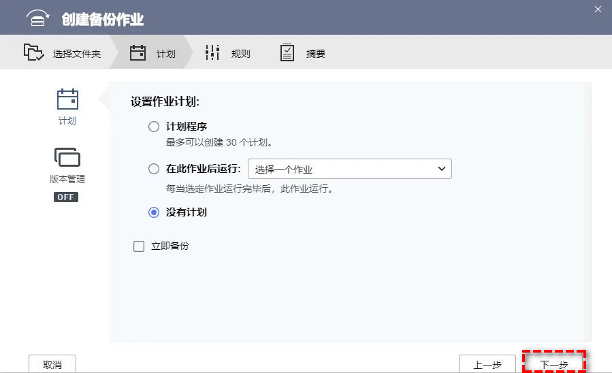Open the 选择一个作业 dropdown
The width and height of the screenshot is (612, 373).
click(349, 169)
